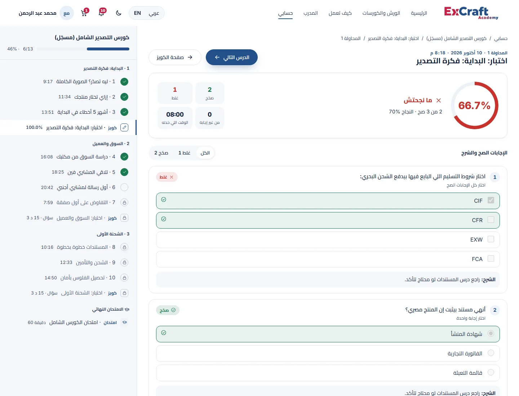
Task: Click lock icon for الشحن والتأمين lesson
Action: [124, 262]
